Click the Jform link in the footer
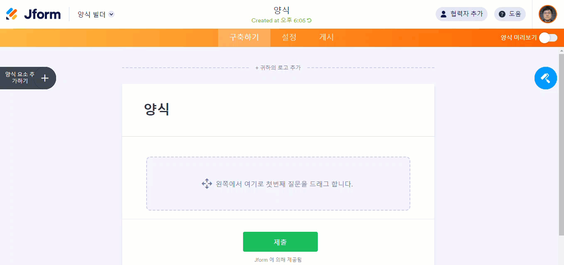Viewport: 564px width, 265px height. [261, 260]
